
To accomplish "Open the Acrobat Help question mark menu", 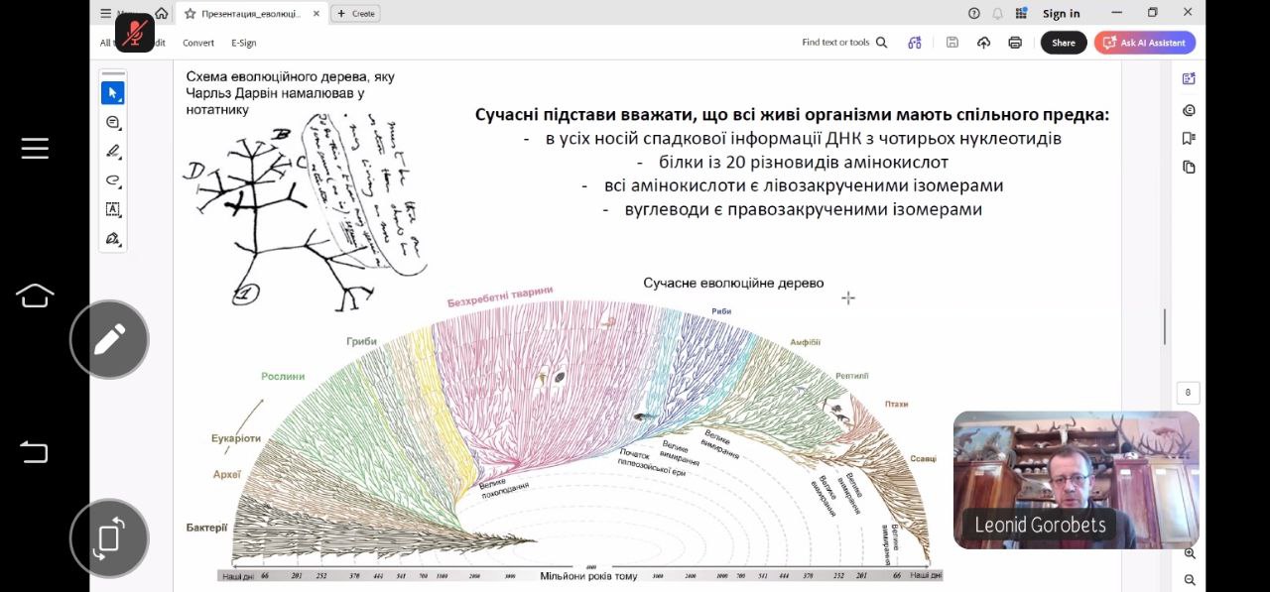I will (x=973, y=13).
